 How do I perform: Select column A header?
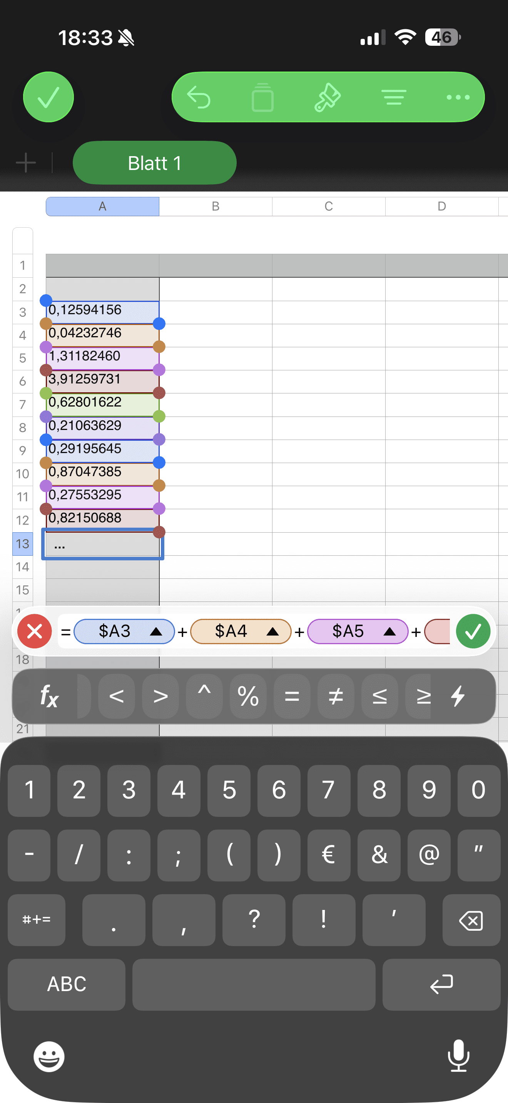[102, 207]
